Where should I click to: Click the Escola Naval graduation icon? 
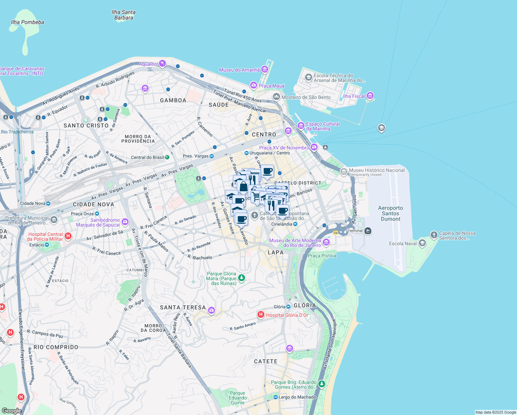coord(422,243)
